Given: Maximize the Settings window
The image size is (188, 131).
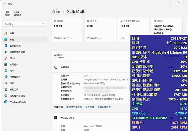Looking at the screenshot, I should 178,2.
